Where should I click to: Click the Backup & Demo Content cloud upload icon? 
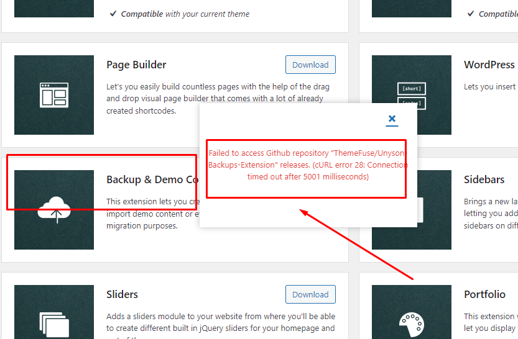pyautogui.click(x=54, y=210)
